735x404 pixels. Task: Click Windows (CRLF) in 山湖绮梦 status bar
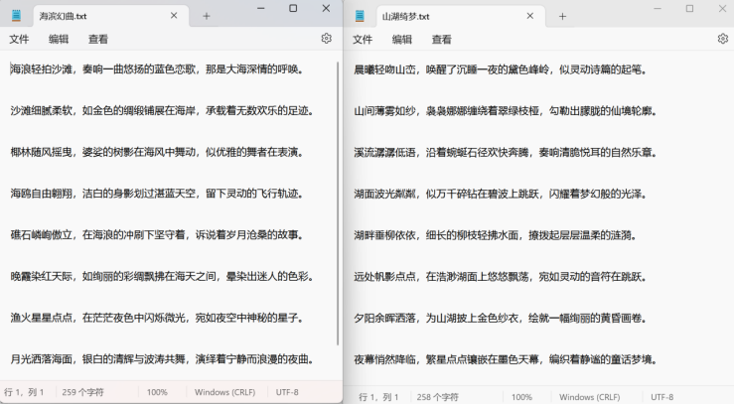[590, 397]
